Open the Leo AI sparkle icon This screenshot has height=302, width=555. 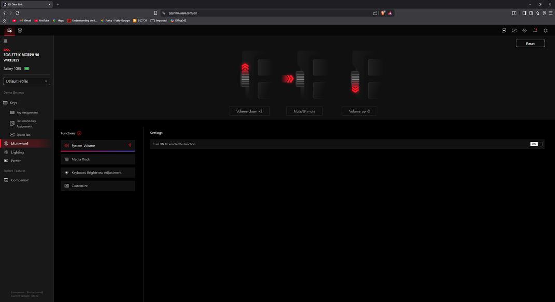pyautogui.click(x=537, y=13)
